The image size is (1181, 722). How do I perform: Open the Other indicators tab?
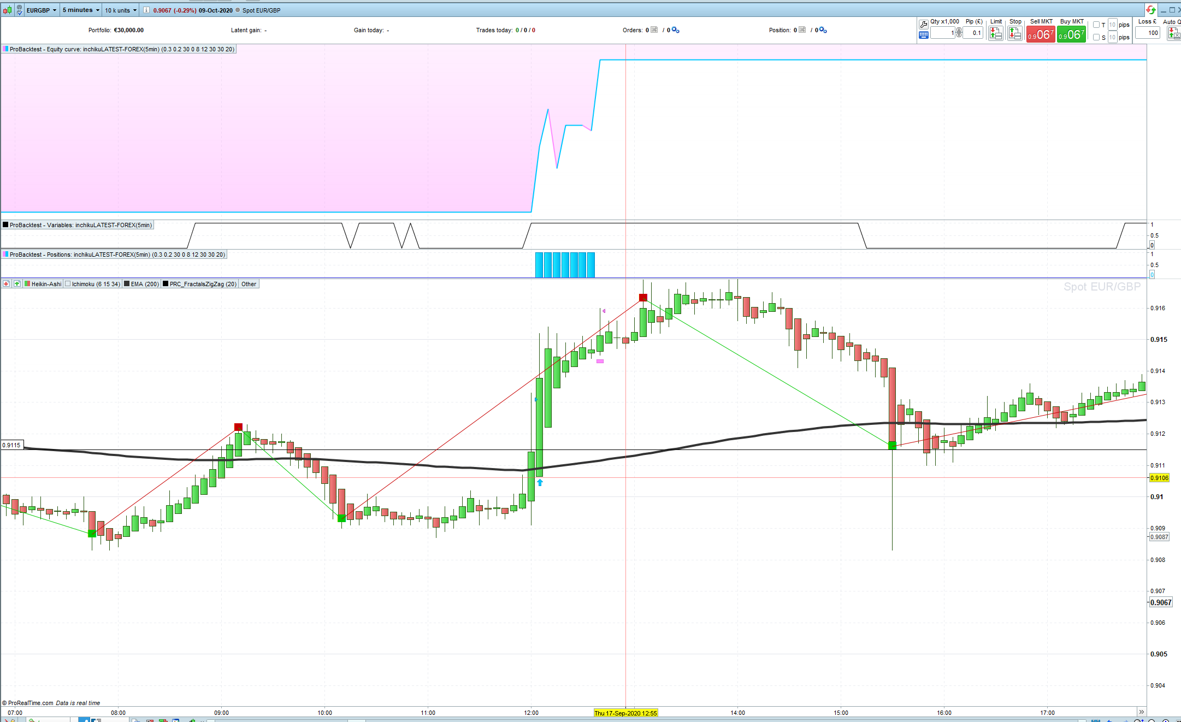249,284
